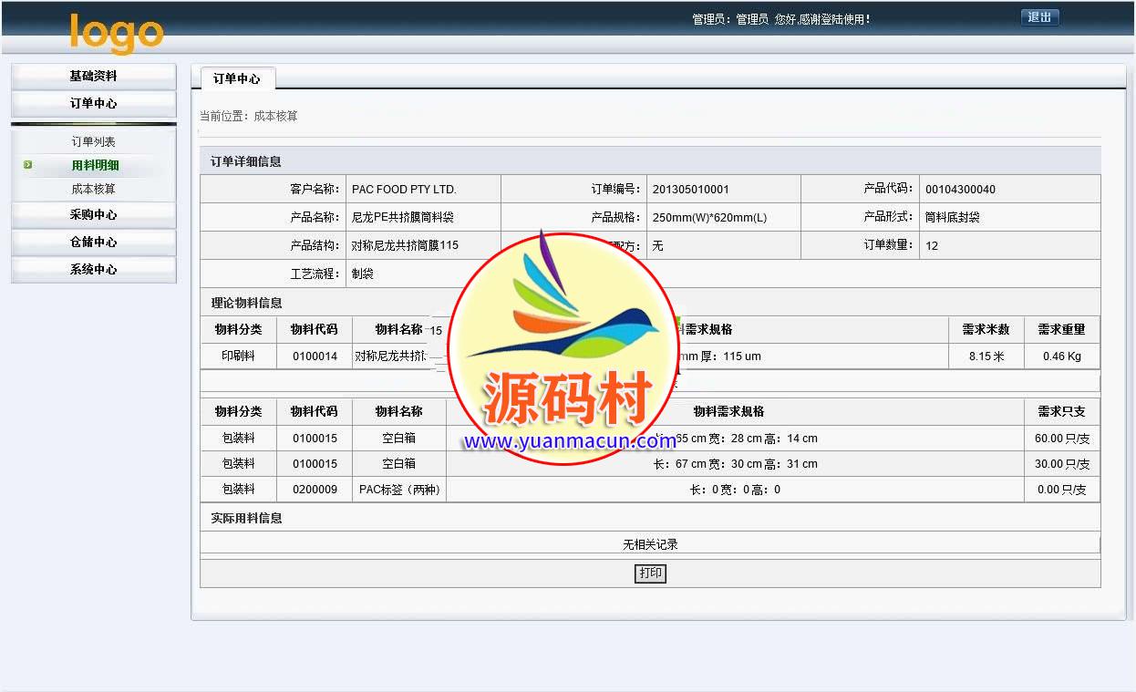Expand the 系统中心 sidebar section

(93, 270)
